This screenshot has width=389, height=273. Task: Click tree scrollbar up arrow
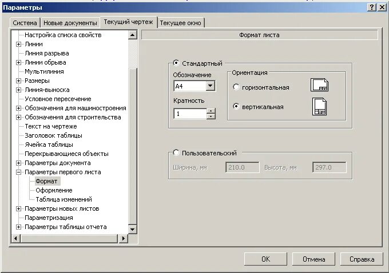coord(133,35)
